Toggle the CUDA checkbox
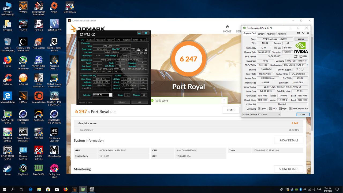Screen dimensions: 343x193 pyautogui.click(x=270, y=109)
